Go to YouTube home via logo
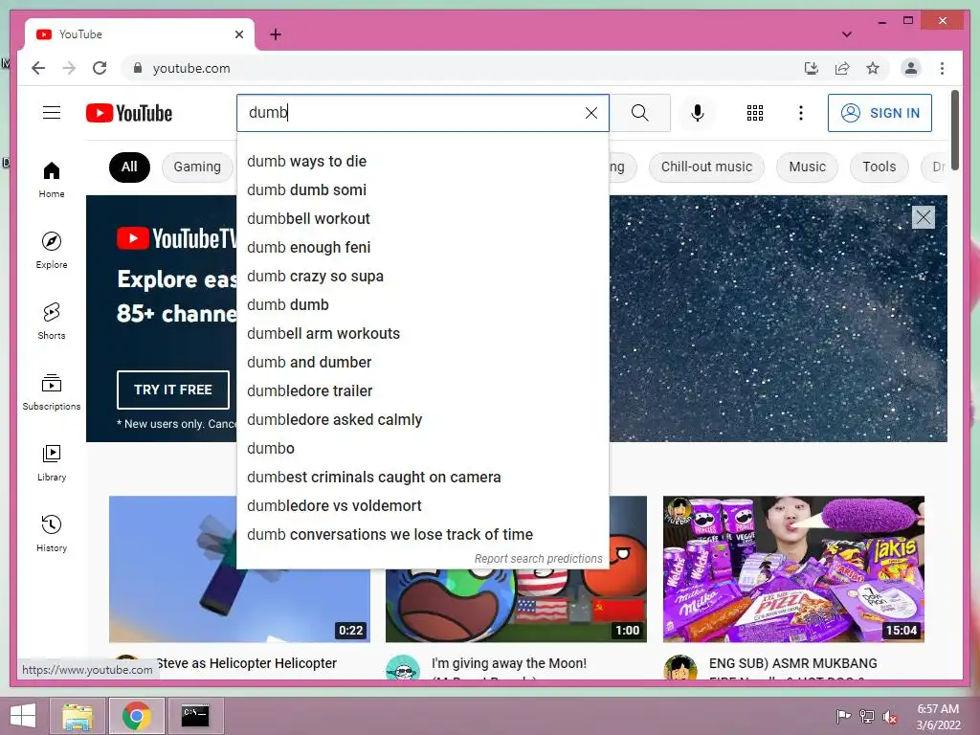Image resolution: width=980 pixels, height=735 pixels. (129, 113)
